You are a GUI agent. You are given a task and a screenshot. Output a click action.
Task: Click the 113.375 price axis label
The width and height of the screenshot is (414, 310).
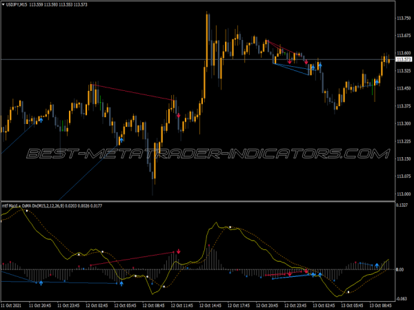(x=404, y=106)
